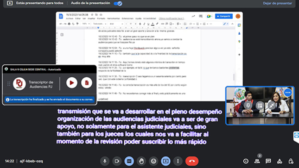Open the Editar menu
299x168 pixels.
point(78,19)
